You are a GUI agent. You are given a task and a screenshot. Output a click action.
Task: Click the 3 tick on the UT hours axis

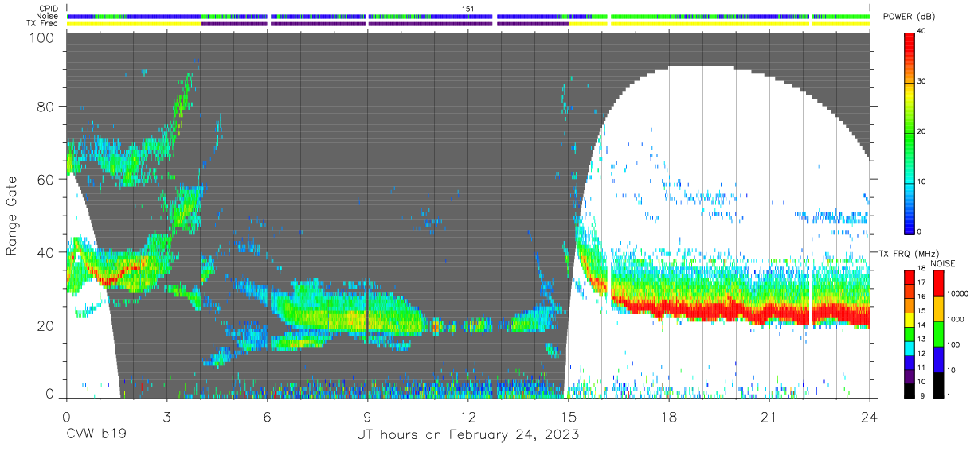tap(166, 417)
